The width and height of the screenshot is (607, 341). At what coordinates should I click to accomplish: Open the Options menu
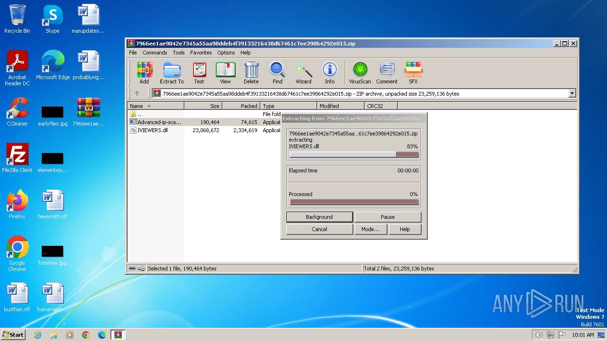click(226, 53)
